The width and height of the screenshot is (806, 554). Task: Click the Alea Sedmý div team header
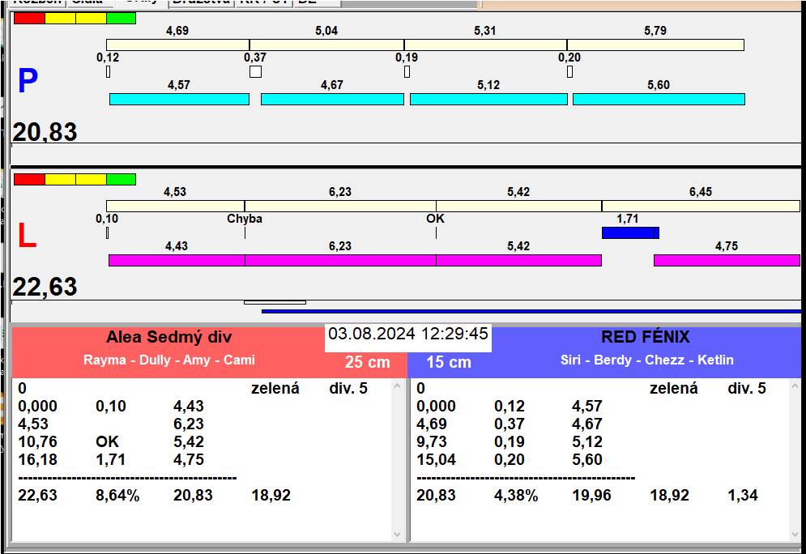(x=169, y=337)
